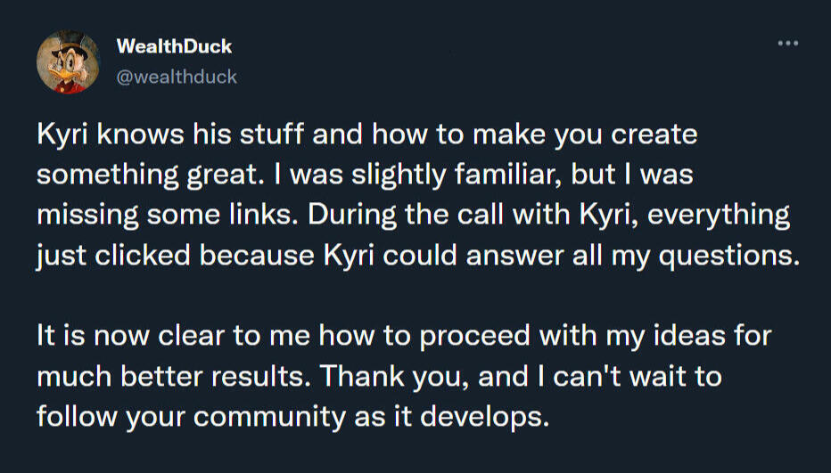Open the tweet's more options ellipsis

pyautogui.click(x=787, y=44)
